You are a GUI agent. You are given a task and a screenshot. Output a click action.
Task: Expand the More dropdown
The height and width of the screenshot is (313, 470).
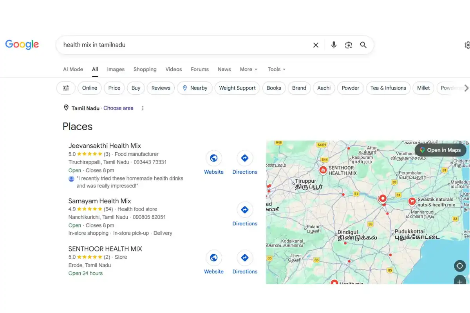(x=249, y=69)
